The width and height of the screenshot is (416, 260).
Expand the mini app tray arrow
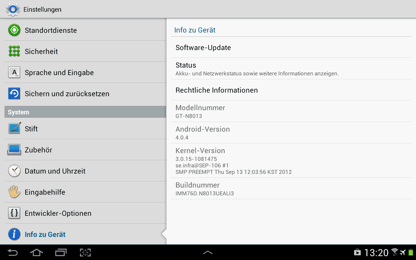point(208,253)
